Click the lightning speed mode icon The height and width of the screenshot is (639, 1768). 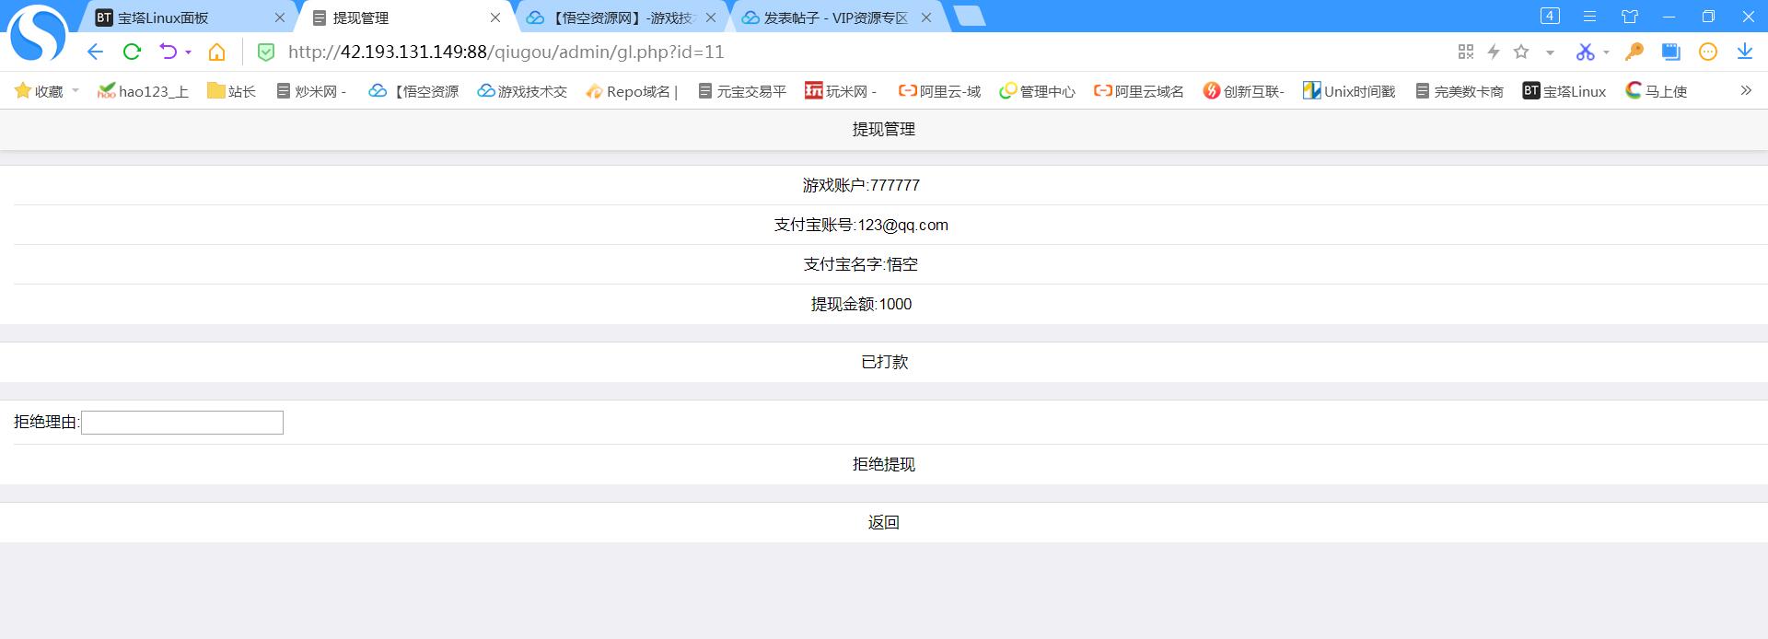[x=1494, y=52]
